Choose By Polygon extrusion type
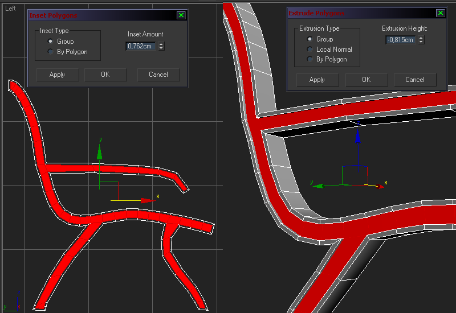 coord(311,59)
